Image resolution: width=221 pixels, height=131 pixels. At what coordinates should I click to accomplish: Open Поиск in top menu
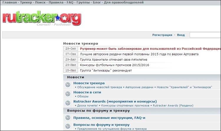40,2
